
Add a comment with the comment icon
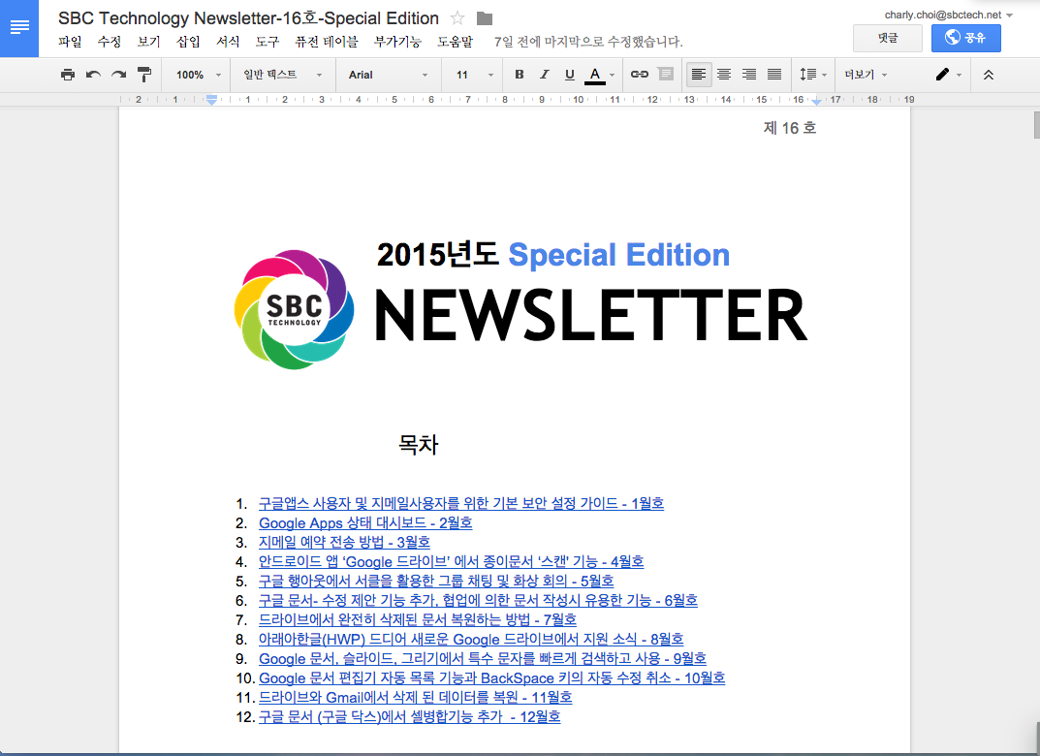[665, 75]
